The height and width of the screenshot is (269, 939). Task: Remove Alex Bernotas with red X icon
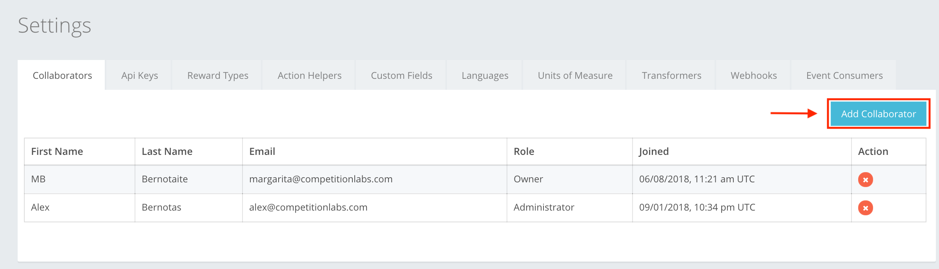click(x=865, y=208)
